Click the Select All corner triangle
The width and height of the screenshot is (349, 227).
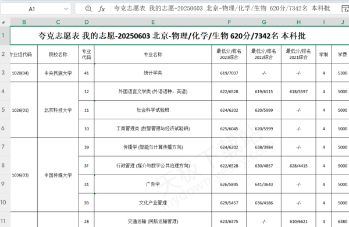[x=3, y=22]
